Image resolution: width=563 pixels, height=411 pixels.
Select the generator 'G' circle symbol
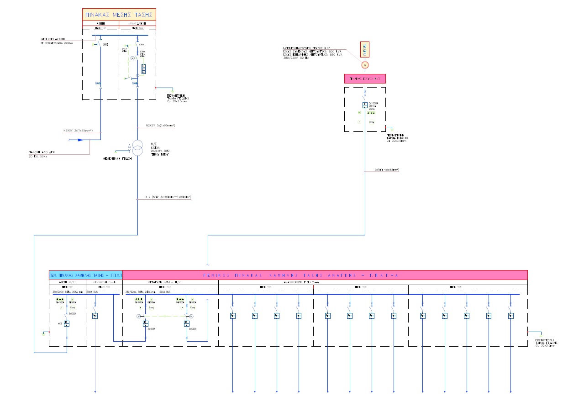click(x=364, y=65)
